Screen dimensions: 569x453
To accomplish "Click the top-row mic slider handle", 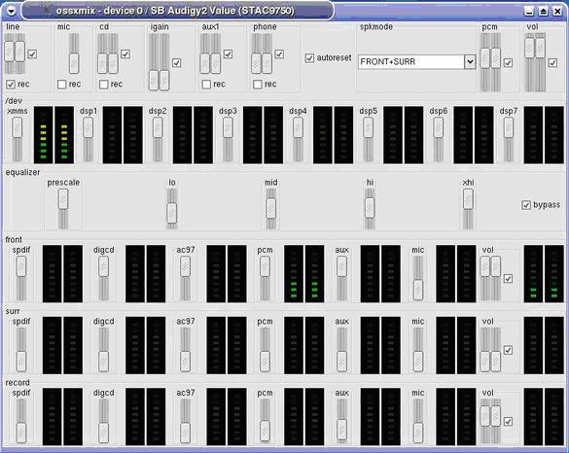I will [74, 63].
